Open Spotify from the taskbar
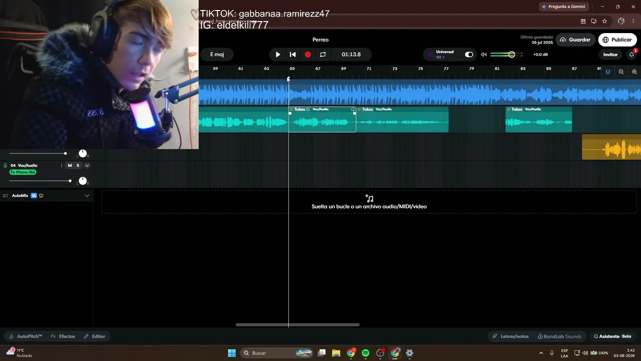The image size is (641, 361). [x=366, y=353]
